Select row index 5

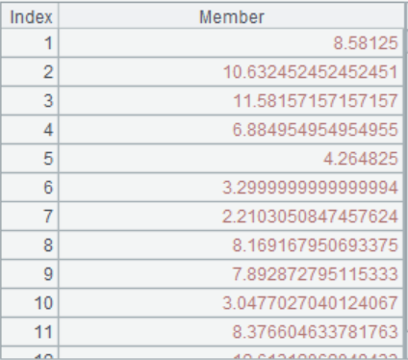pyautogui.click(x=30, y=159)
